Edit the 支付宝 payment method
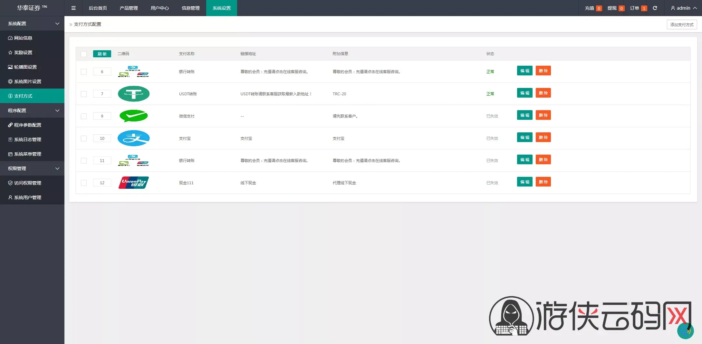The height and width of the screenshot is (344, 702). (x=525, y=137)
